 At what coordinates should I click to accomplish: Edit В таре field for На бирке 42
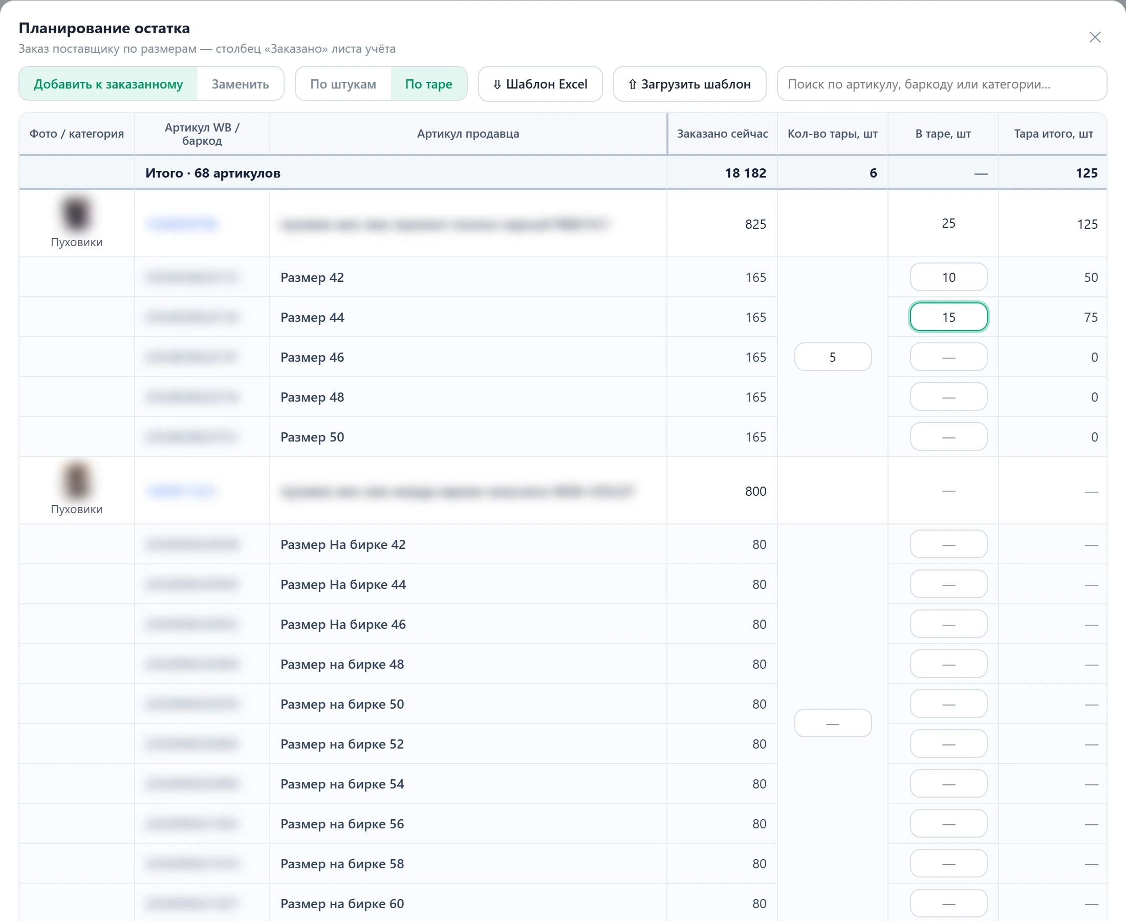coord(948,544)
